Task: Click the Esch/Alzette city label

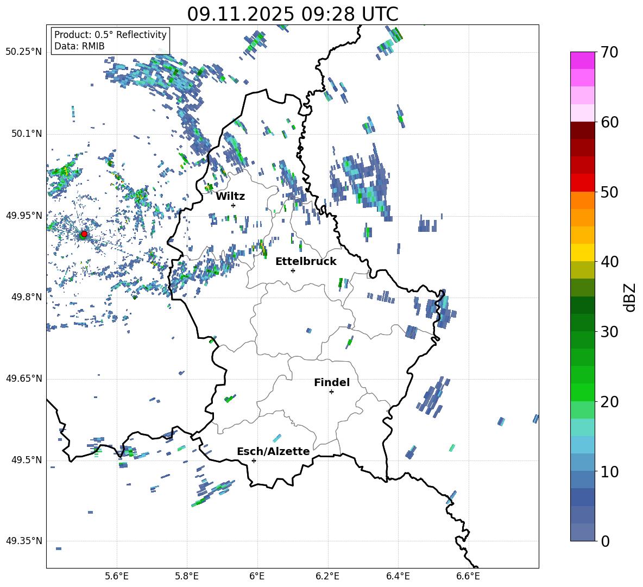Action: [273, 451]
